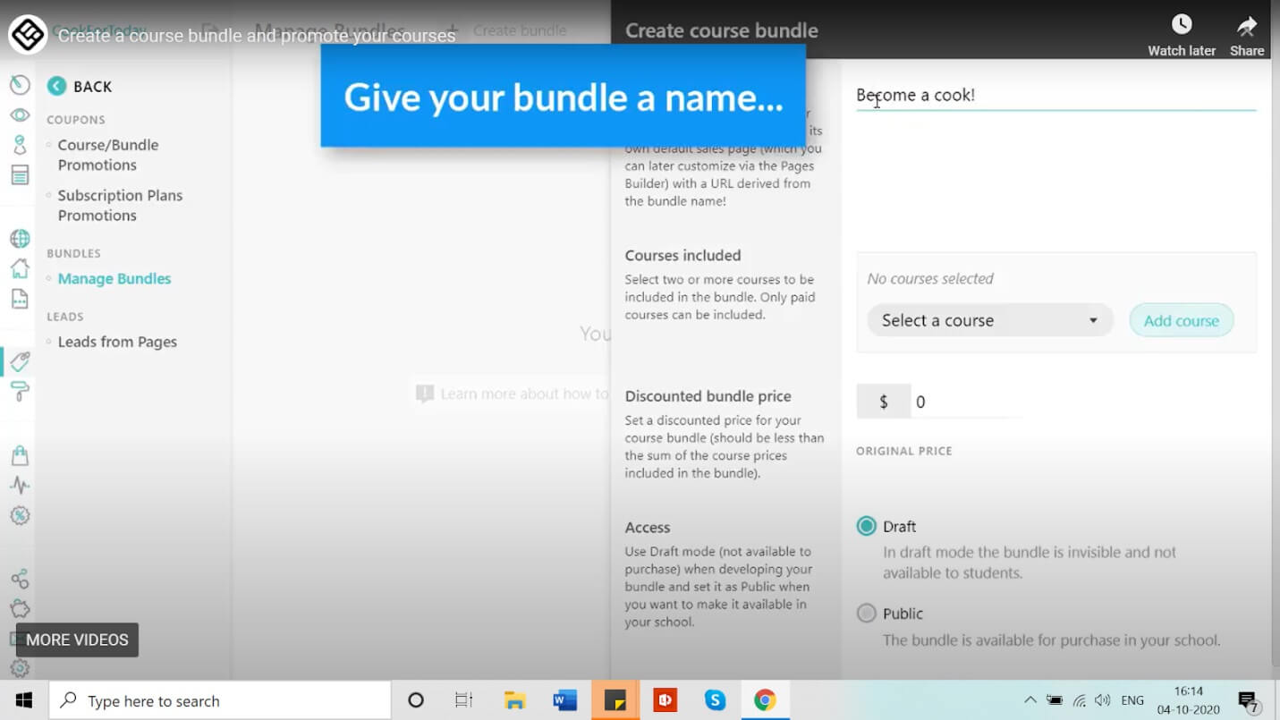The height and width of the screenshot is (720, 1280).
Task: Click the Watch later clock icon
Action: 1182,24
